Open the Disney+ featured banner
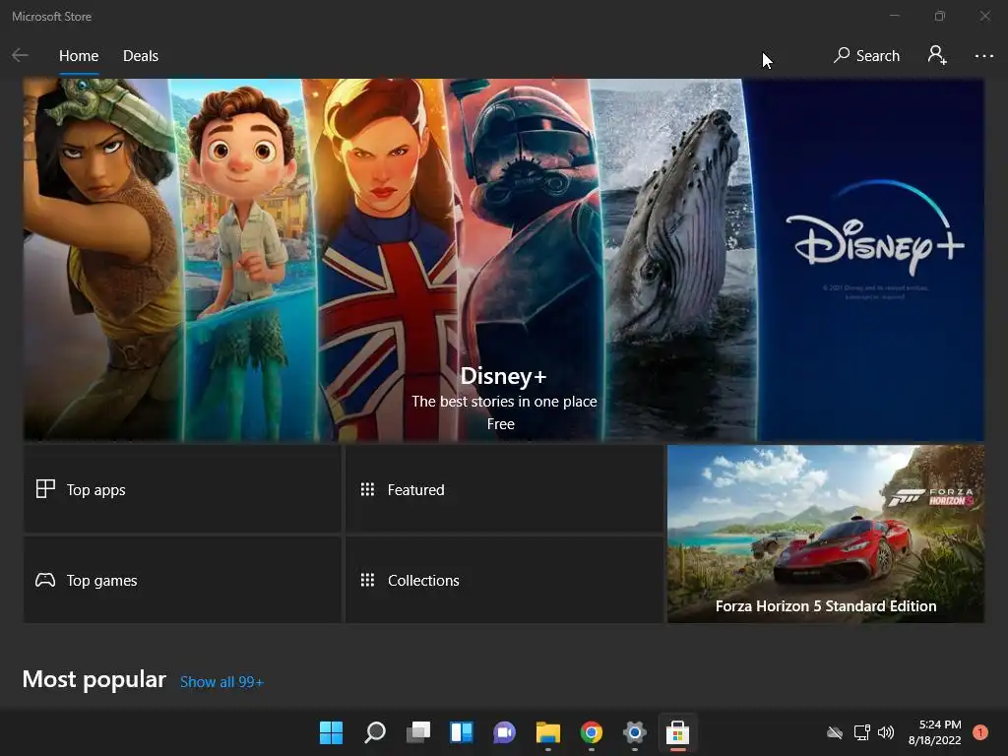This screenshot has width=1008, height=756. pos(503,260)
